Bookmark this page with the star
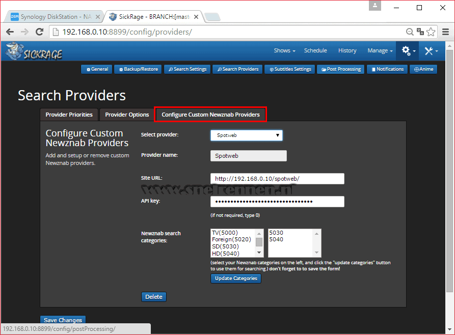Image resolution: width=455 pixels, height=335 pixels. click(x=431, y=32)
